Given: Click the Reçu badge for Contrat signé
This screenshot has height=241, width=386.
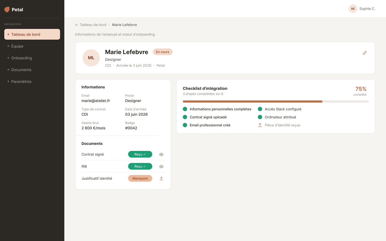Looking at the screenshot, I should coord(140,154).
